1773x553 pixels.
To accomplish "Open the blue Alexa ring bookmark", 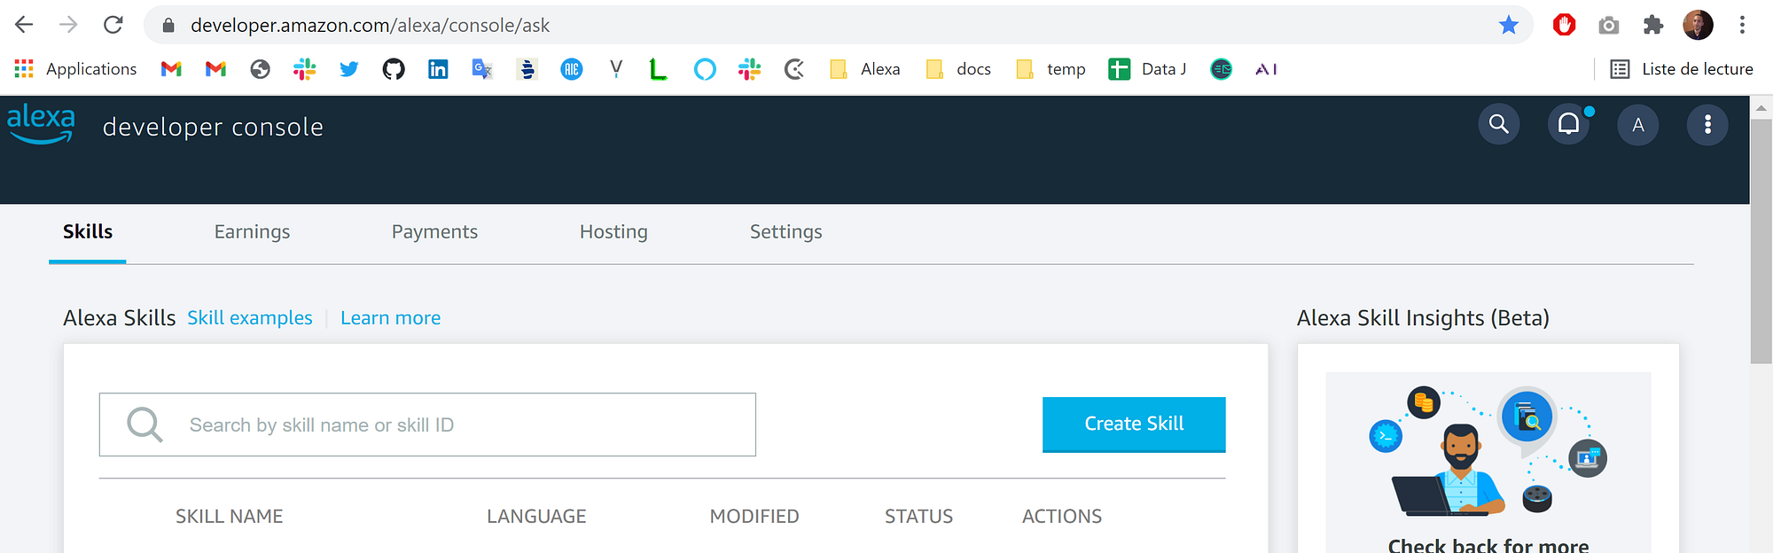I will pyautogui.click(x=705, y=69).
